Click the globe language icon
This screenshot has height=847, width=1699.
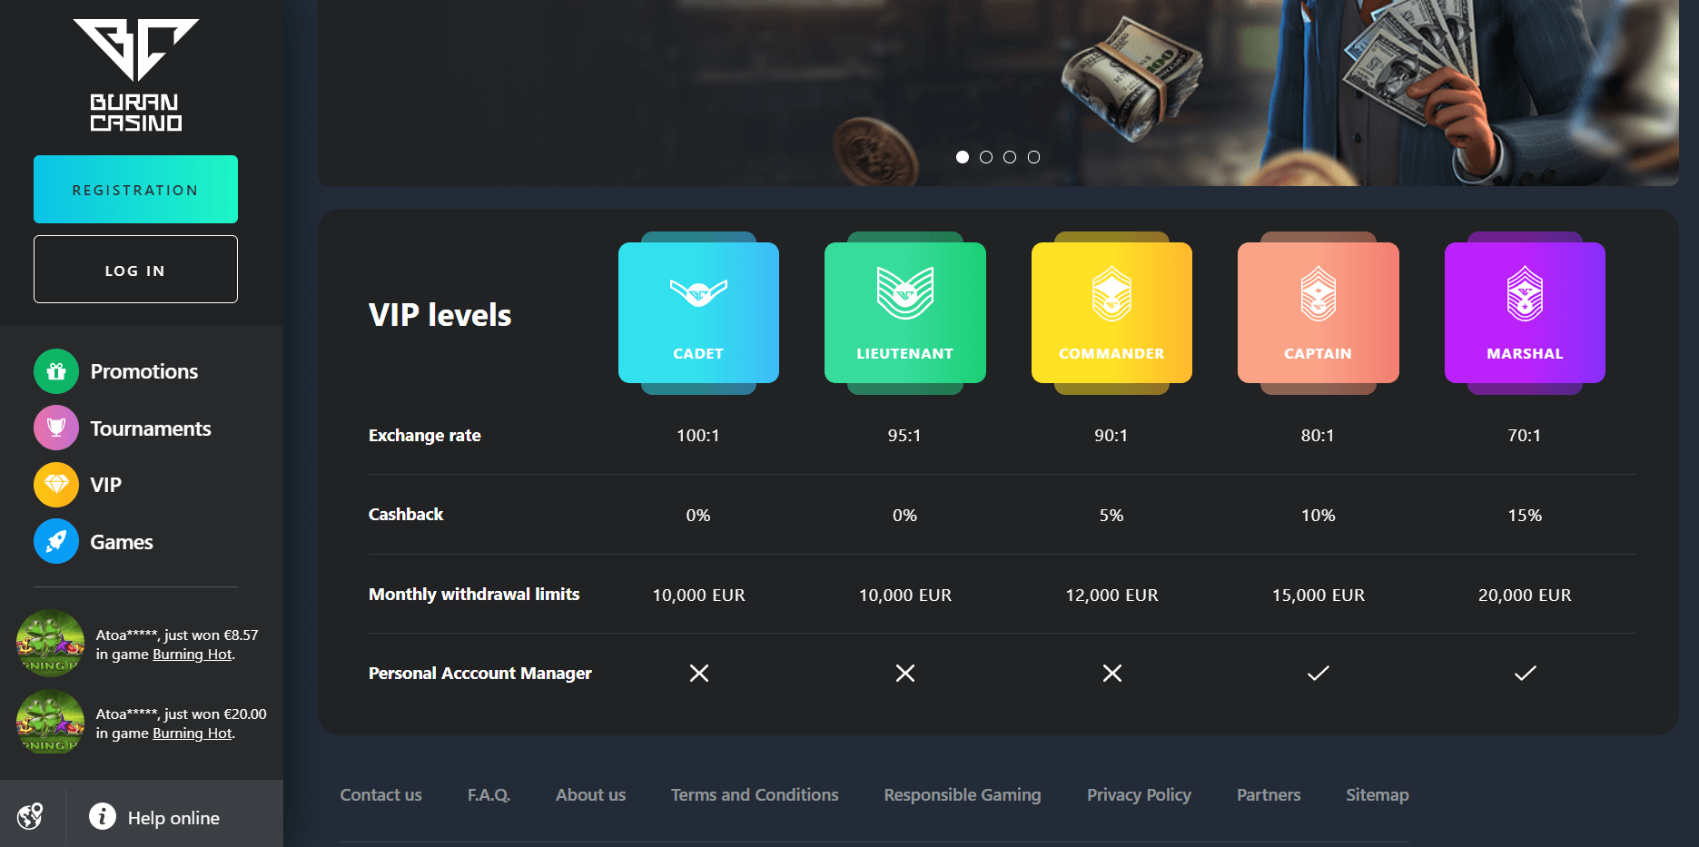click(30, 816)
